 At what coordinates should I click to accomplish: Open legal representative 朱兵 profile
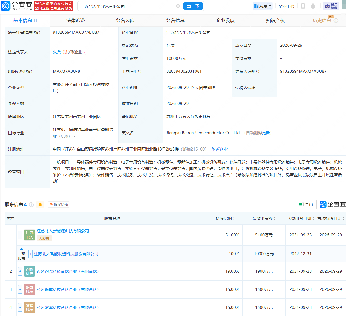[x=57, y=52]
